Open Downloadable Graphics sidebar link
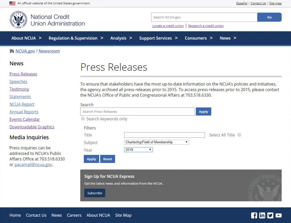 tap(32, 127)
